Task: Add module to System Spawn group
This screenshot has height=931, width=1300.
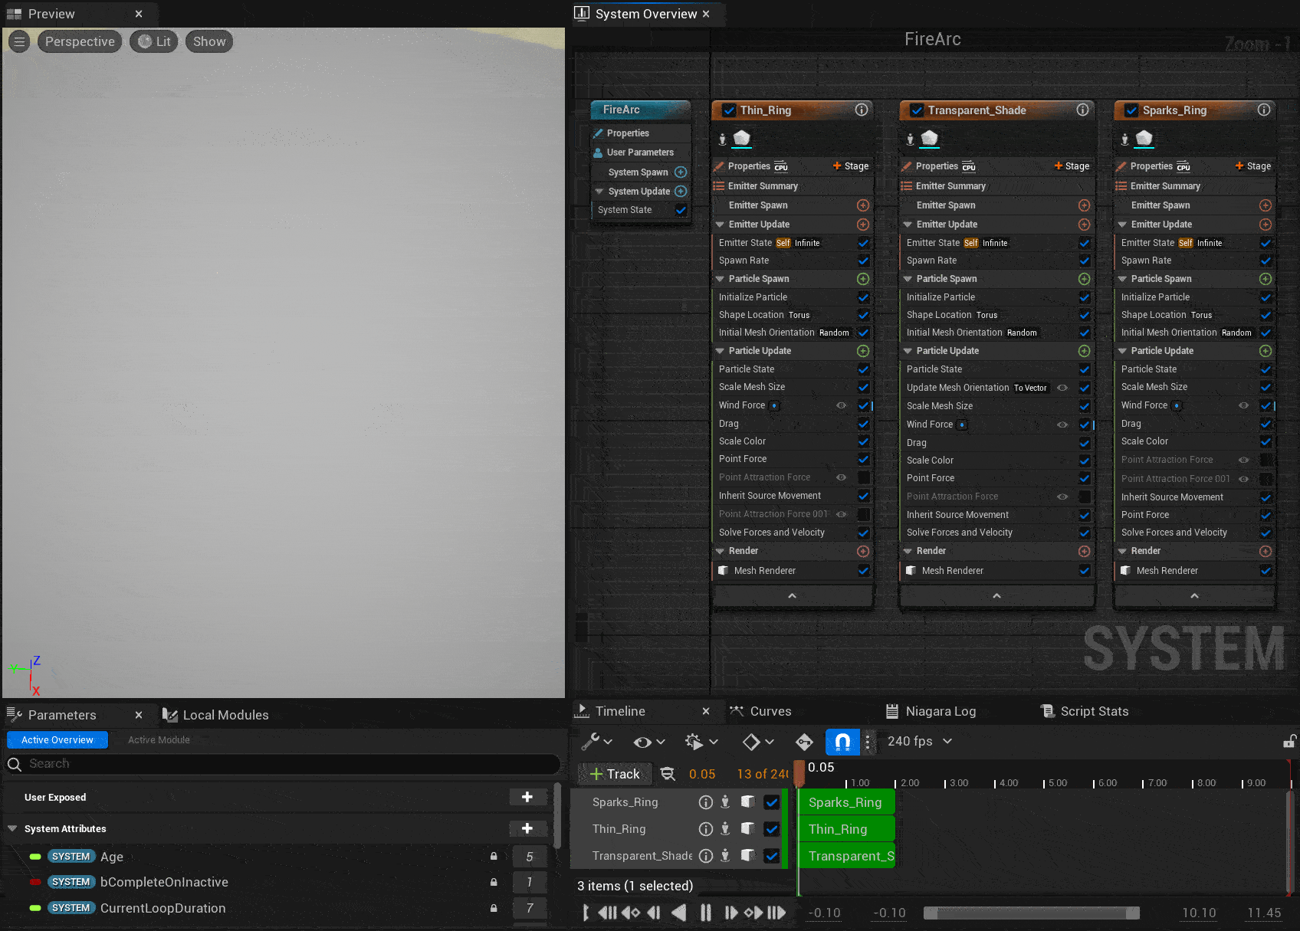Action: [x=680, y=172]
